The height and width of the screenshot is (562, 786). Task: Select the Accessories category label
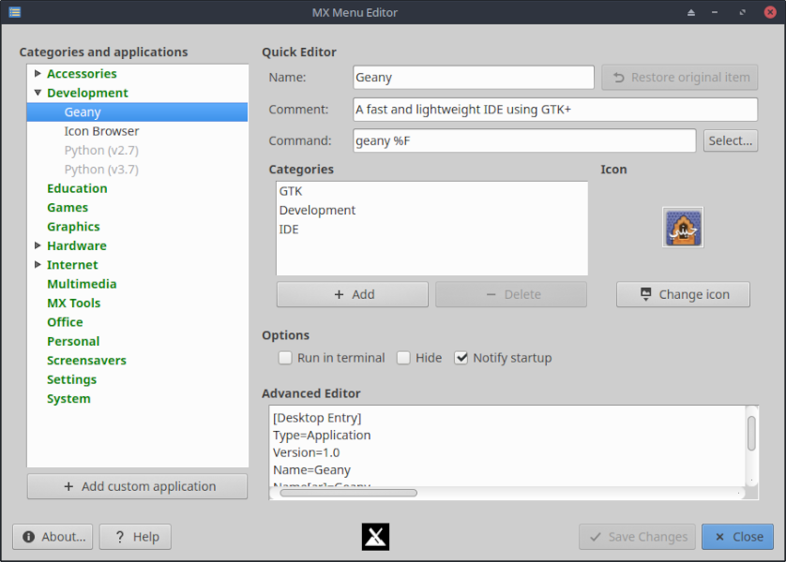tap(82, 74)
